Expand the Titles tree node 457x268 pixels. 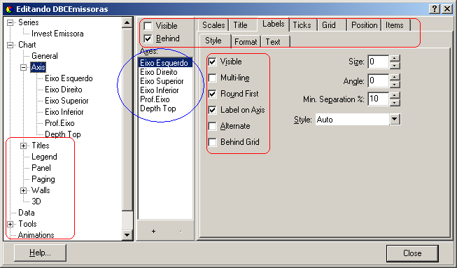coord(24,146)
